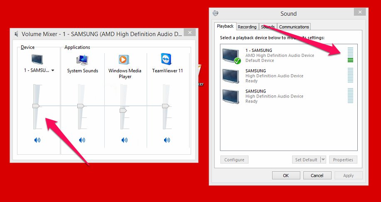Click the System Sounds label

[x=83, y=71]
